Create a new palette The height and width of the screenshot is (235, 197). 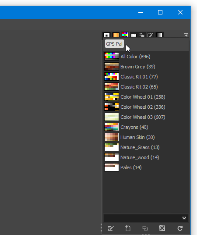pos(128,228)
